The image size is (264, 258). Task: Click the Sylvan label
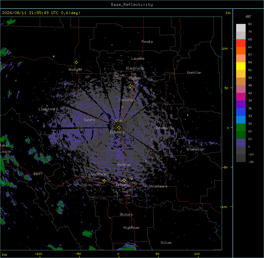coord(119,75)
